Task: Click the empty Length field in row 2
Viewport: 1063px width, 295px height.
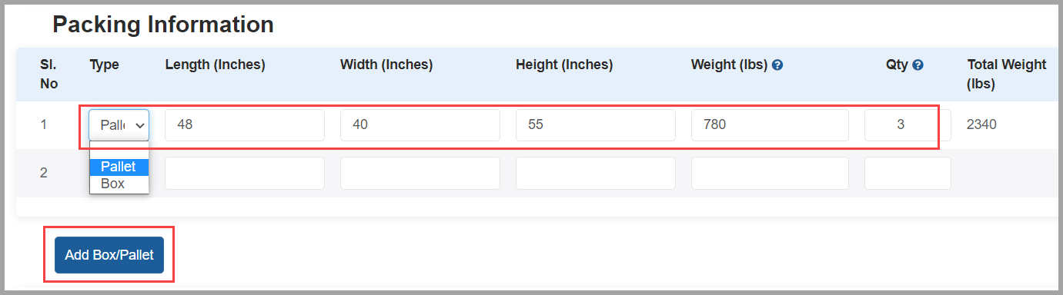Action: coord(245,173)
